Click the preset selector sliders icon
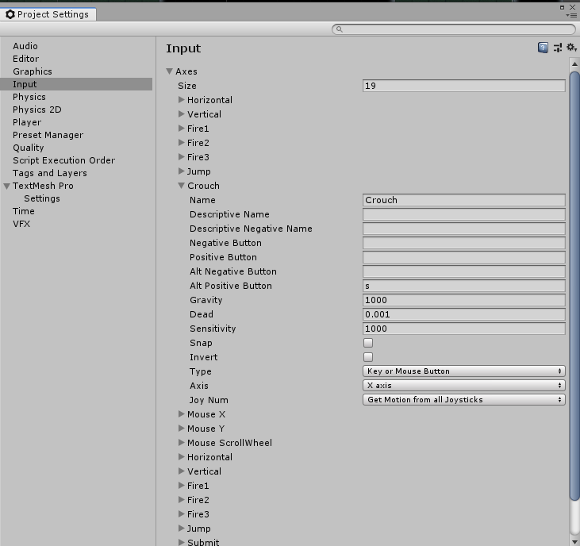Viewport: 580px width, 546px height. [x=558, y=48]
